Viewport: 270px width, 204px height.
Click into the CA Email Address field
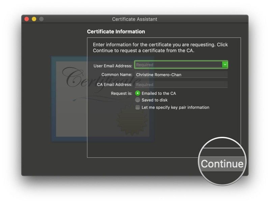pos(181,84)
